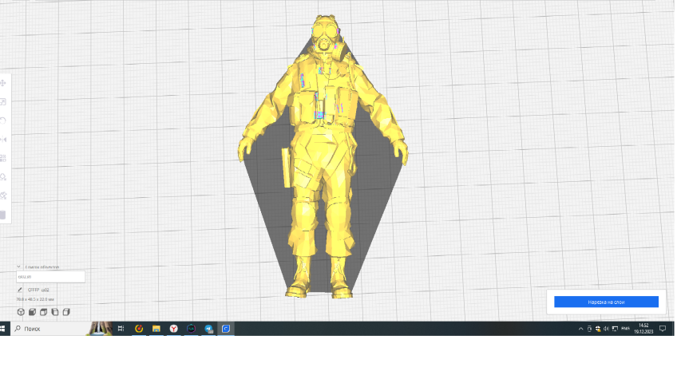Open the Windows notification center
This screenshot has width=681, height=383.
tap(663, 329)
